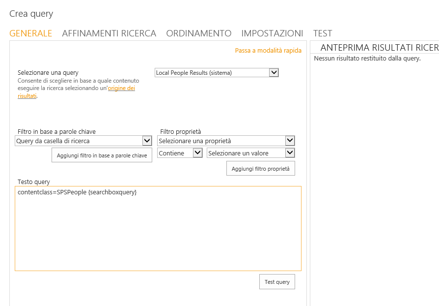Expand the 'Query da casella di ricerca' dropdown

[83, 141]
